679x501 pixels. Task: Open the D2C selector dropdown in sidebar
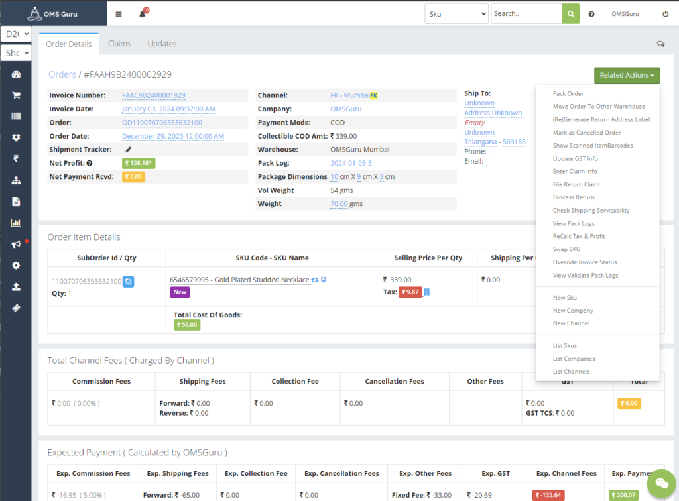16,34
